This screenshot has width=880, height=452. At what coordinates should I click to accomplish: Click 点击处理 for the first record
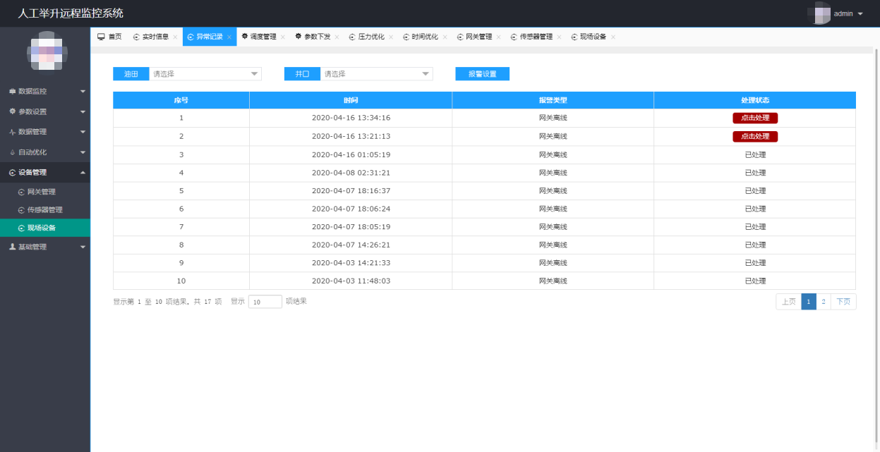(x=754, y=118)
